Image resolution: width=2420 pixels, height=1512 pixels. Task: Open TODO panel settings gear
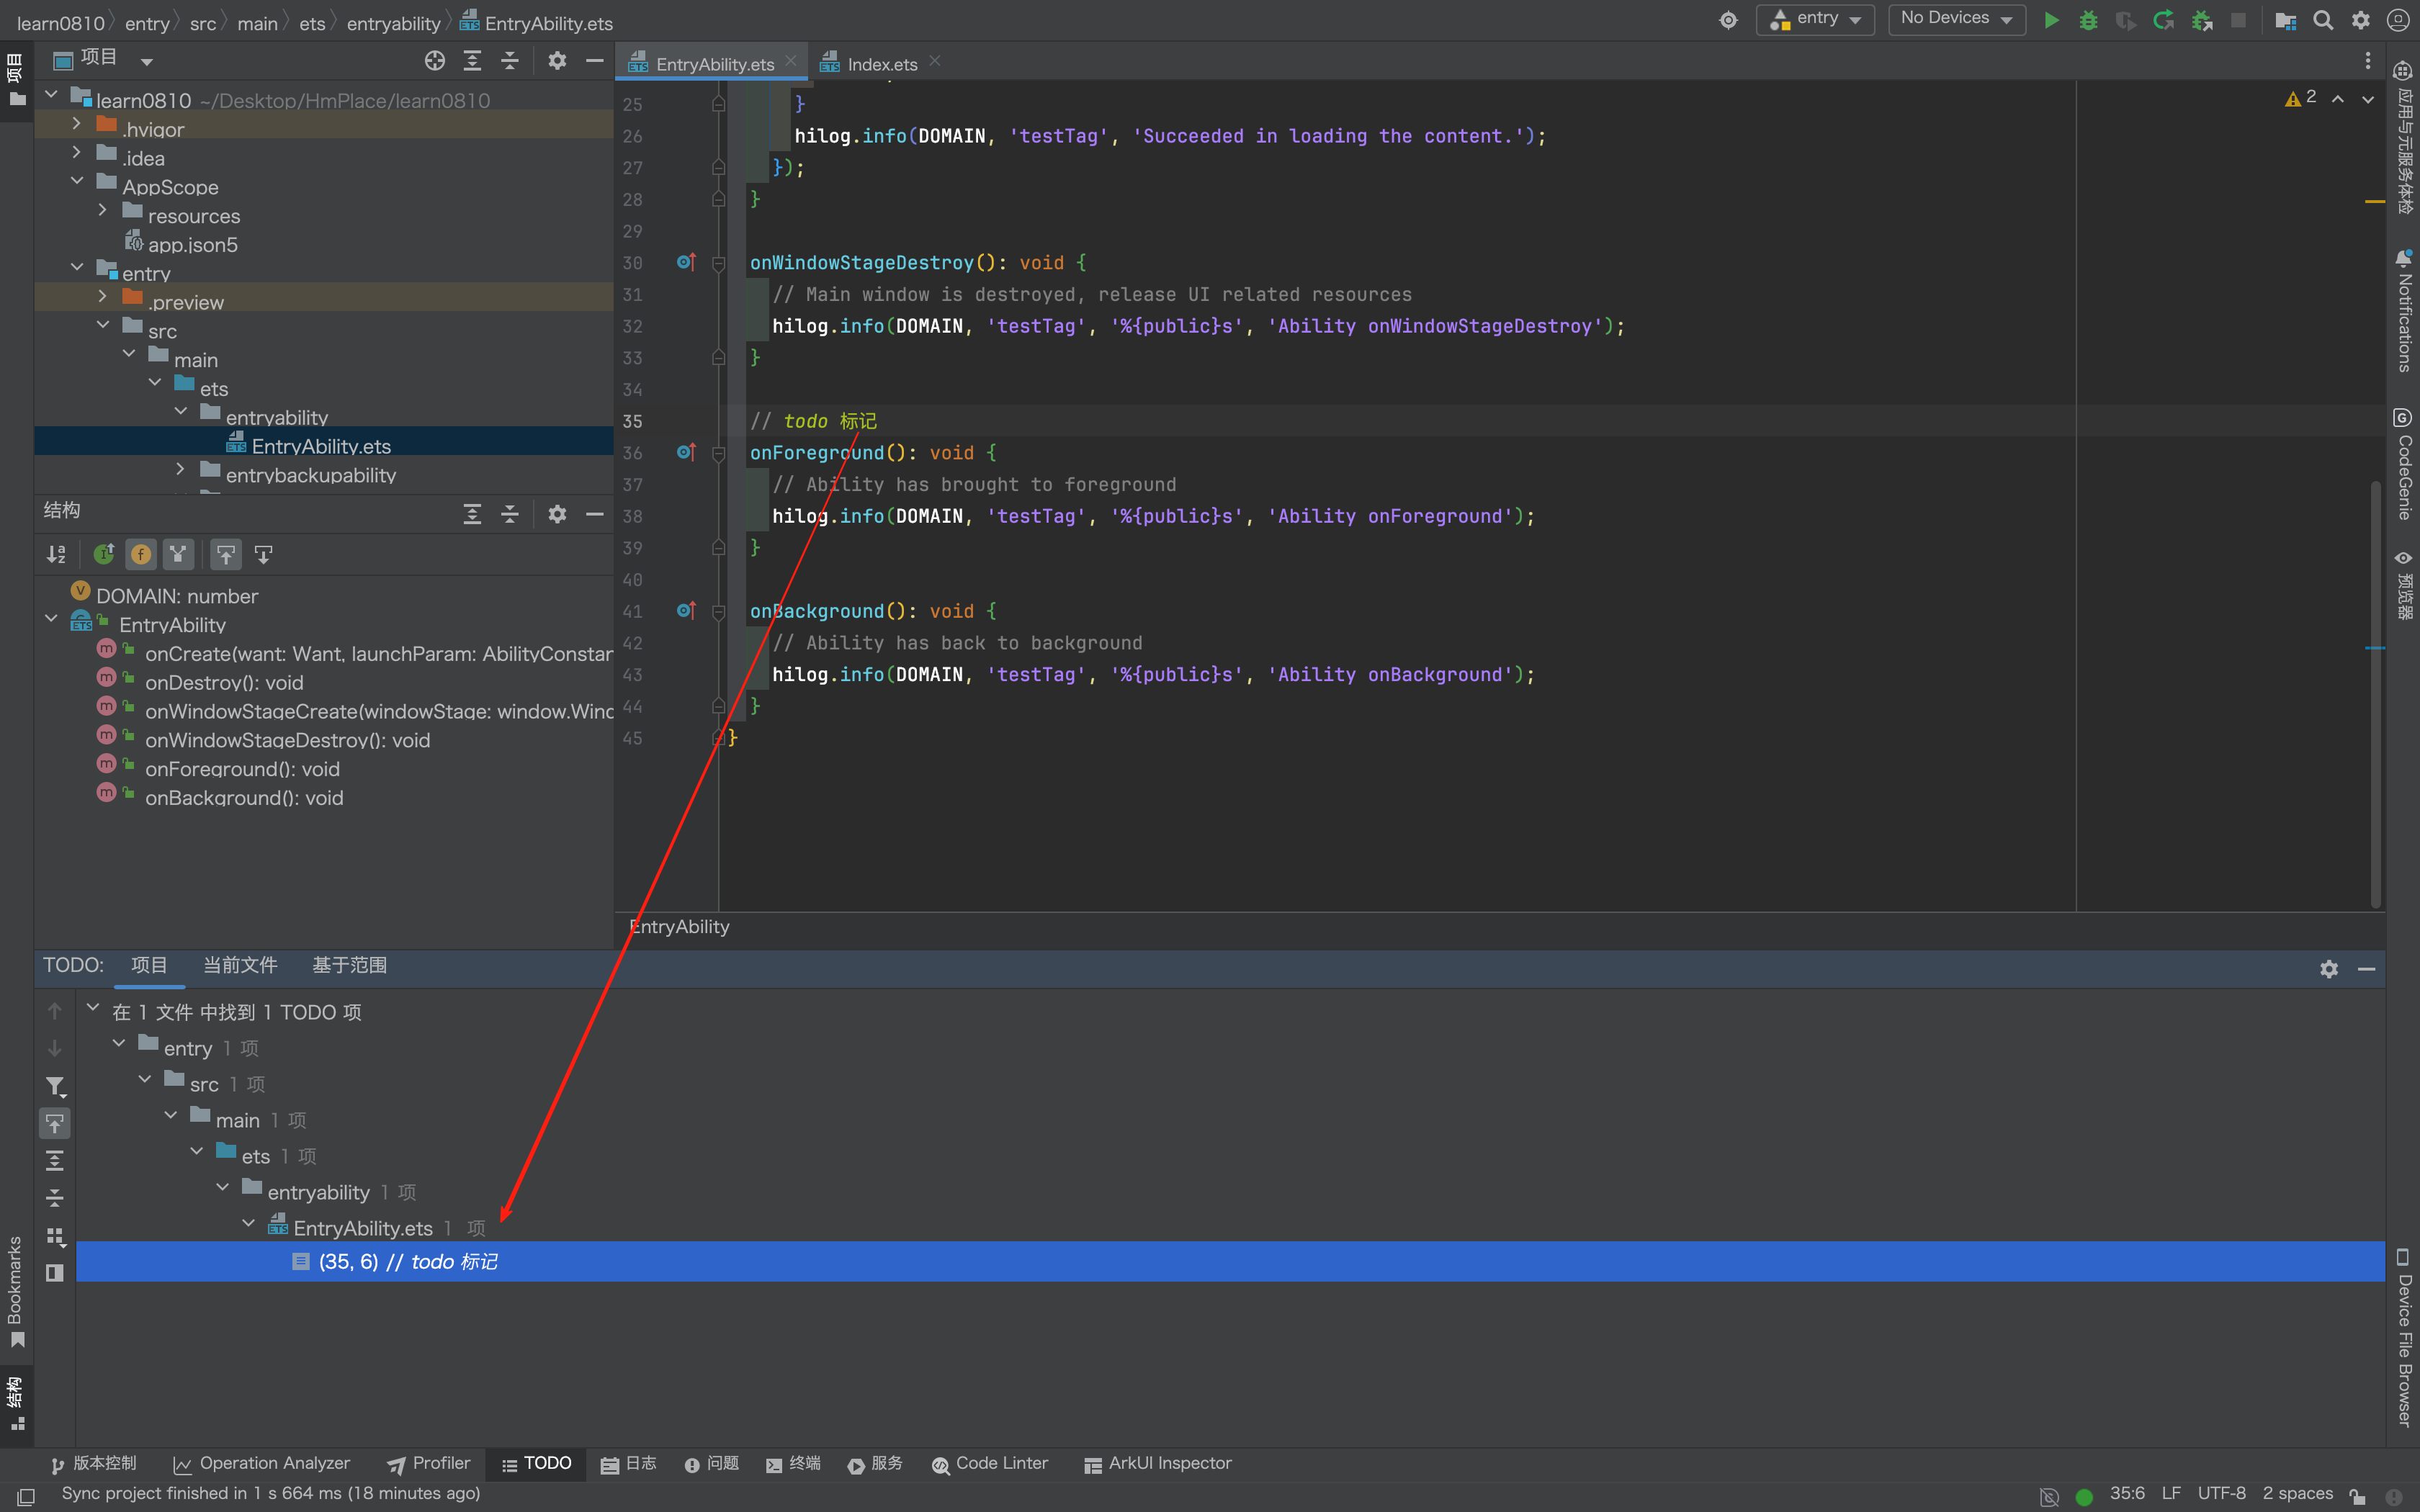coord(2329,969)
